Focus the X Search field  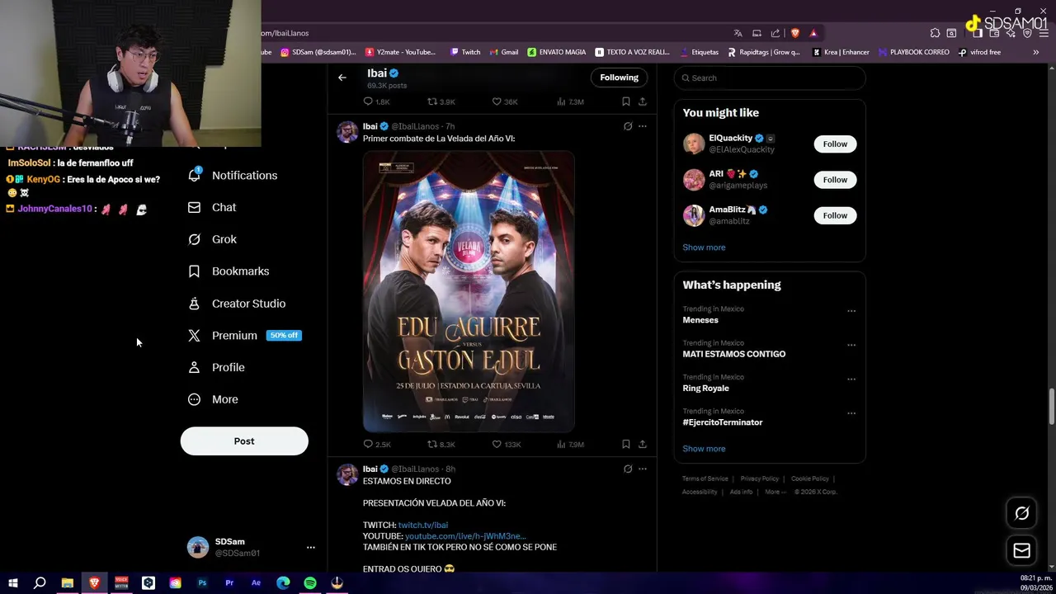(770, 78)
